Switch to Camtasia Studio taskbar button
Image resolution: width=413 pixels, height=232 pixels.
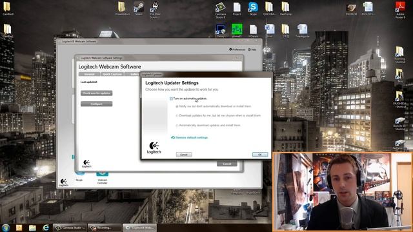tap(70, 227)
